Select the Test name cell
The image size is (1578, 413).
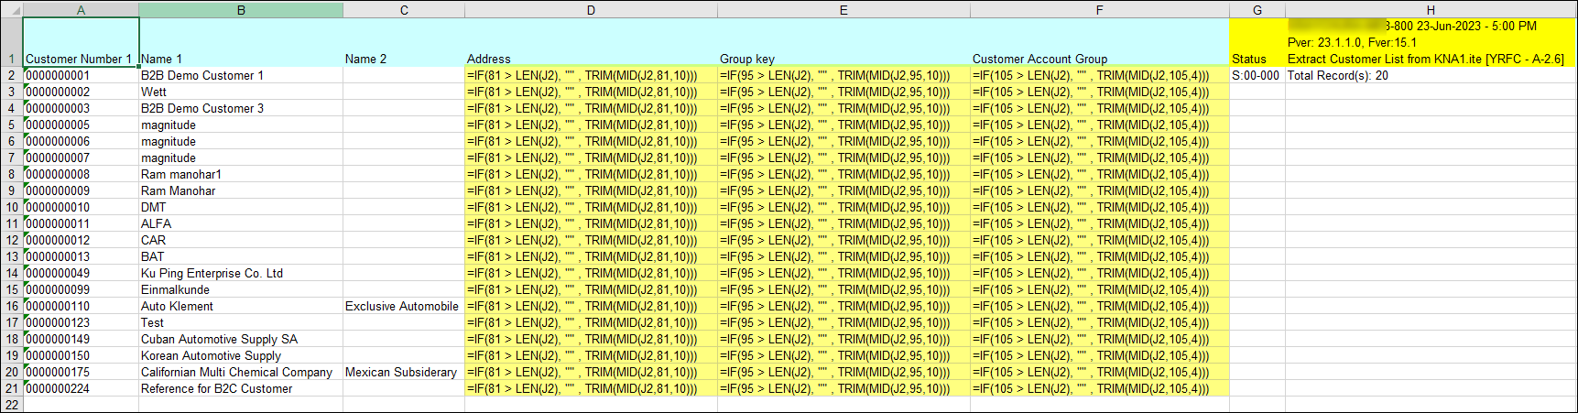(241, 322)
